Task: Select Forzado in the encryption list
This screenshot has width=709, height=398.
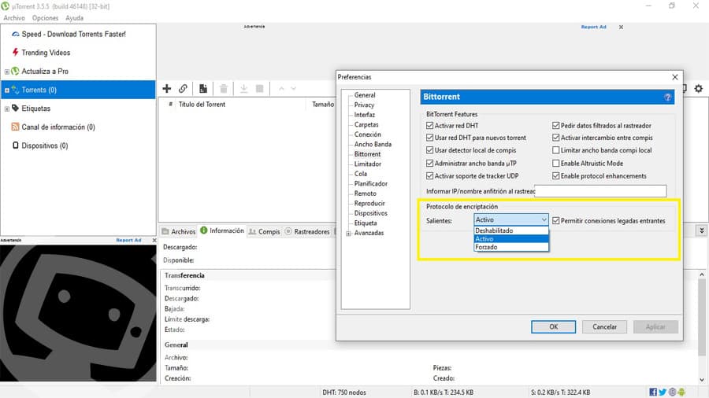Action: (x=511, y=247)
